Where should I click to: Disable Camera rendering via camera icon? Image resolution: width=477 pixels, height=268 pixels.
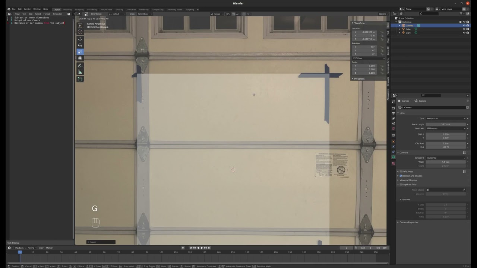pos(468,25)
